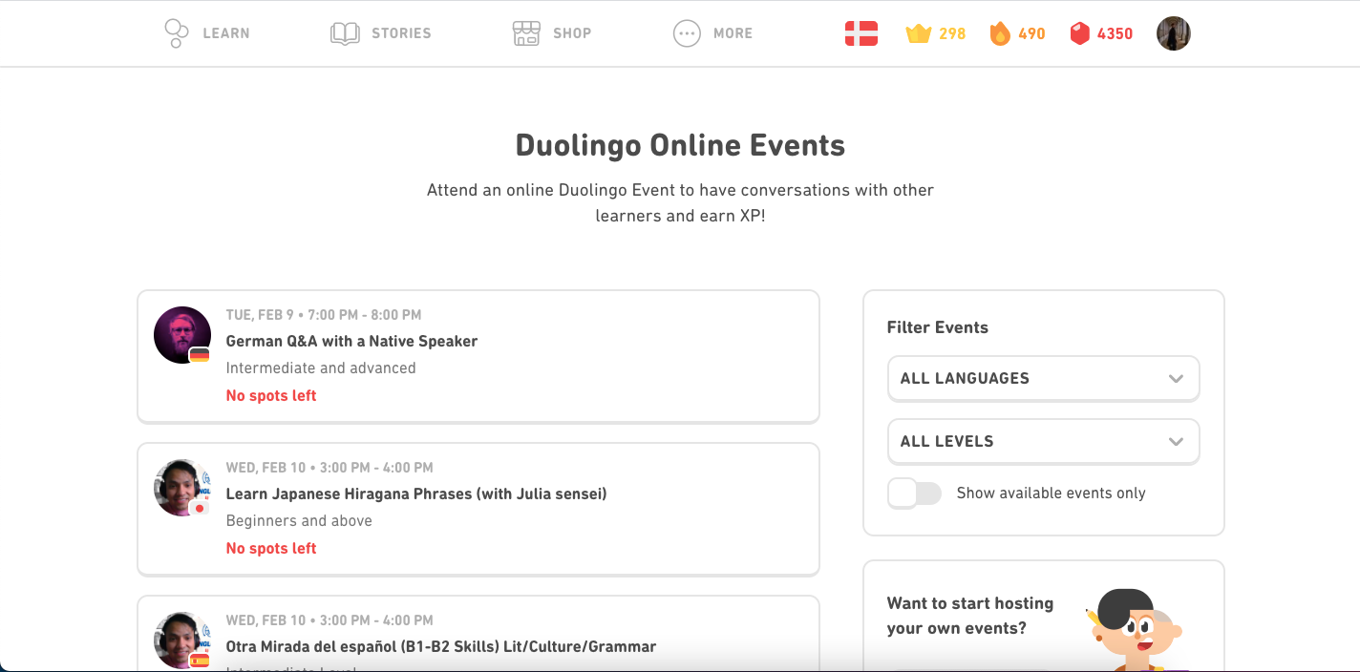Click the 298 crowns count
The width and height of the screenshot is (1360, 672).
[x=952, y=33]
